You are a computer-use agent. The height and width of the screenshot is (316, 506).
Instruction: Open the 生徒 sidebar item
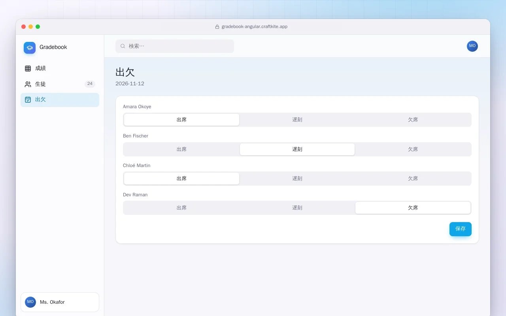click(60, 84)
